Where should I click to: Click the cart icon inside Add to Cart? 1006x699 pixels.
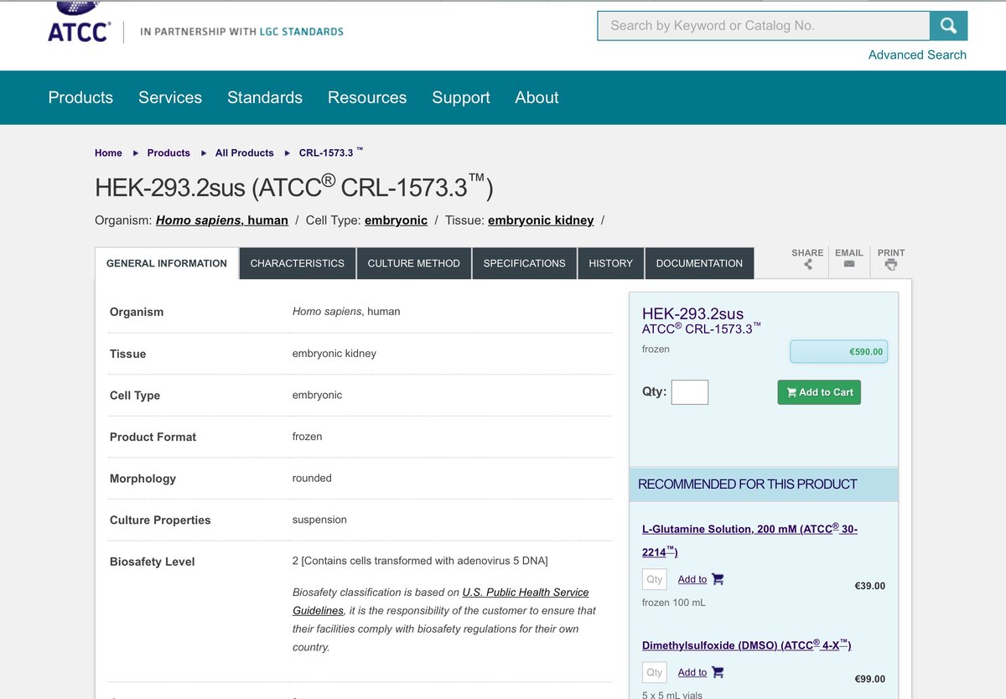(791, 391)
